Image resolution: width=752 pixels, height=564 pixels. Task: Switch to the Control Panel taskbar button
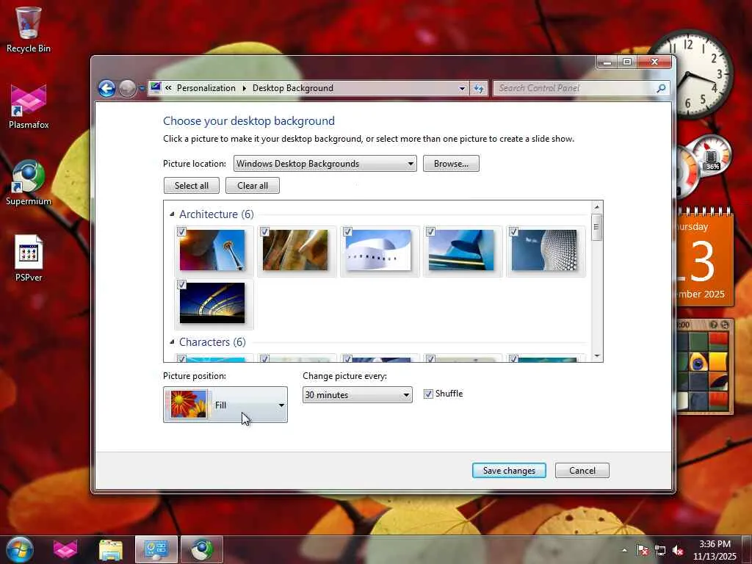pos(156,549)
